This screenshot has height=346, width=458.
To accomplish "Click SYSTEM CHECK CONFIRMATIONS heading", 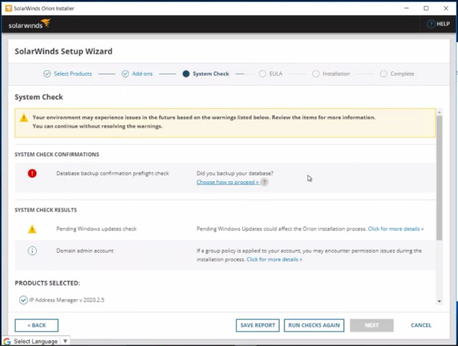I will [57, 154].
